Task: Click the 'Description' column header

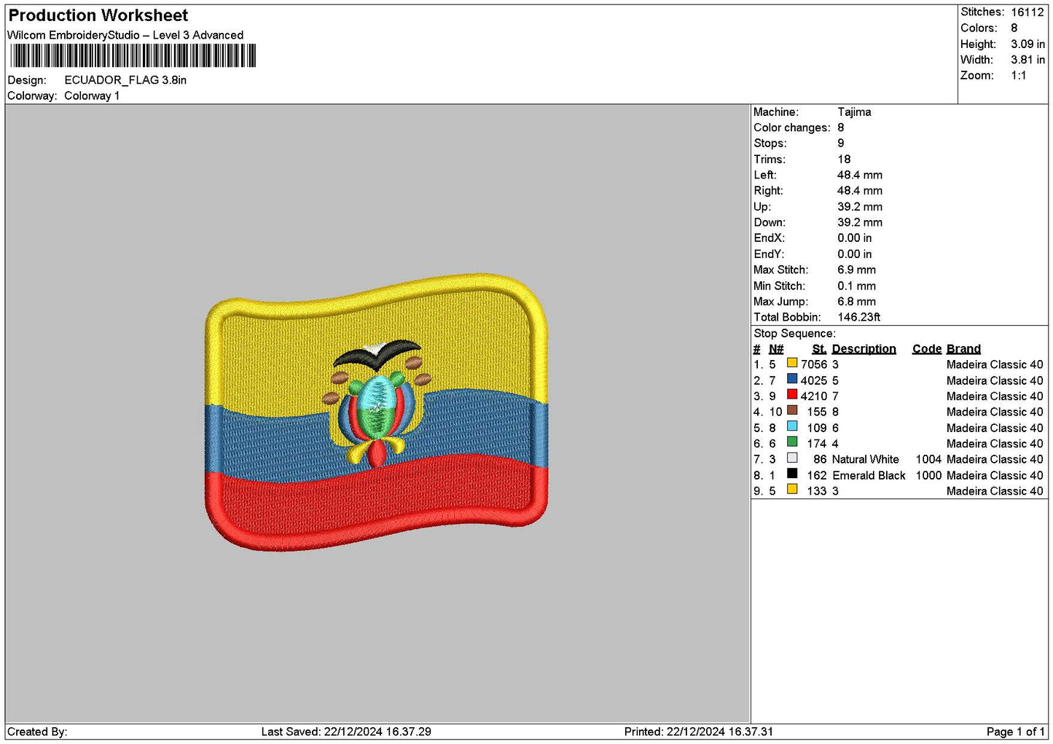Action: click(x=864, y=349)
